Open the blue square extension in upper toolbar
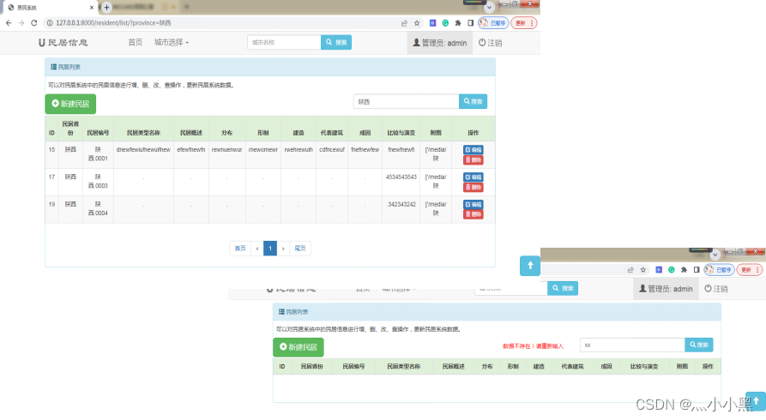 [x=433, y=23]
